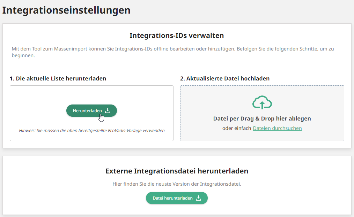Click the download icon in Datei herunterladen button

[198, 198]
